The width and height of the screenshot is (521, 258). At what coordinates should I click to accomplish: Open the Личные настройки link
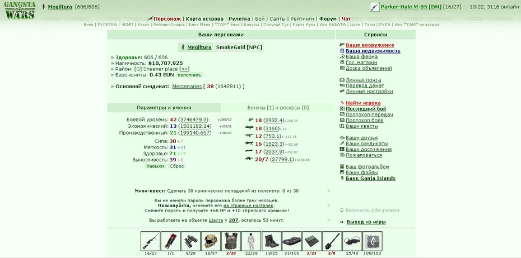coord(369,92)
